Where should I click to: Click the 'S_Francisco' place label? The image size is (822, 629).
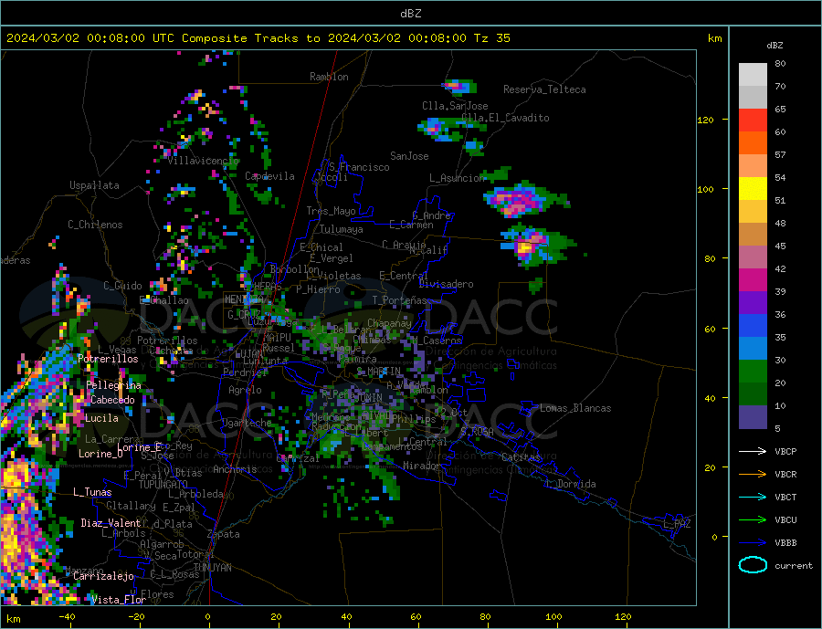point(359,167)
